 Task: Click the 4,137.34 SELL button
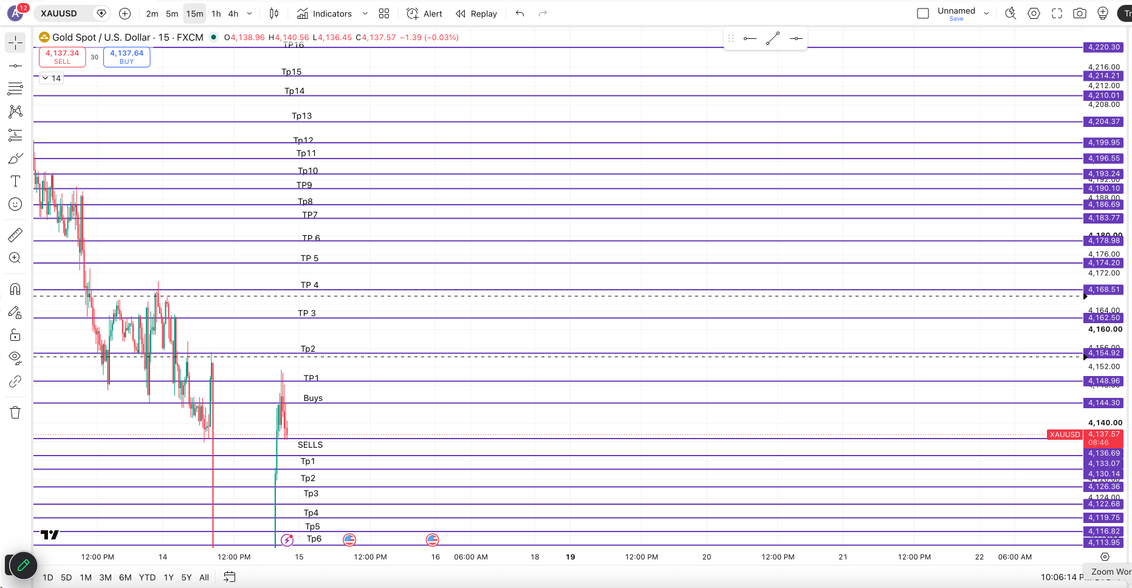pyautogui.click(x=62, y=56)
